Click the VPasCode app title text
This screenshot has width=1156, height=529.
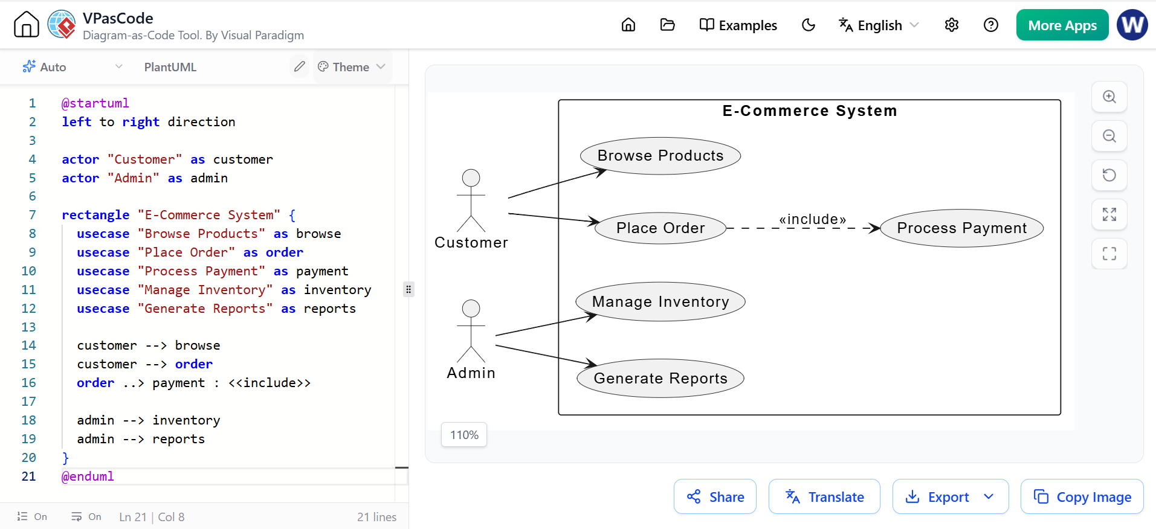click(x=118, y=18)
